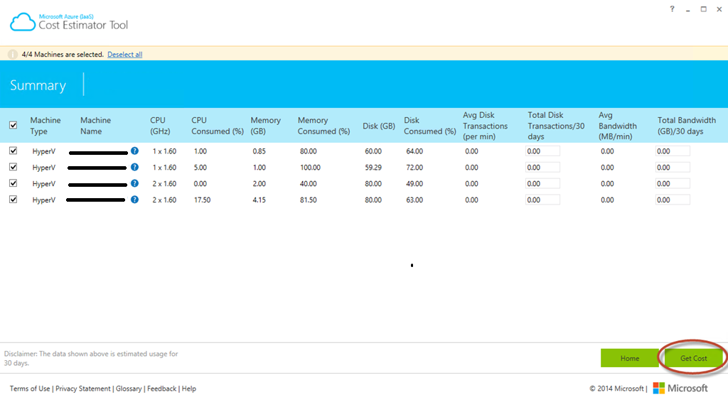Click the Avg Disk Transactions column header

pyautogui.click(x=485, y=126)
